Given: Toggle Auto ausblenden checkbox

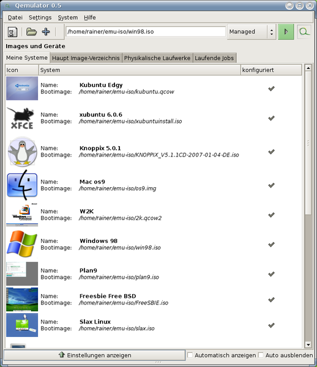Looking at the screenshot, I should (x=261, y=355).
